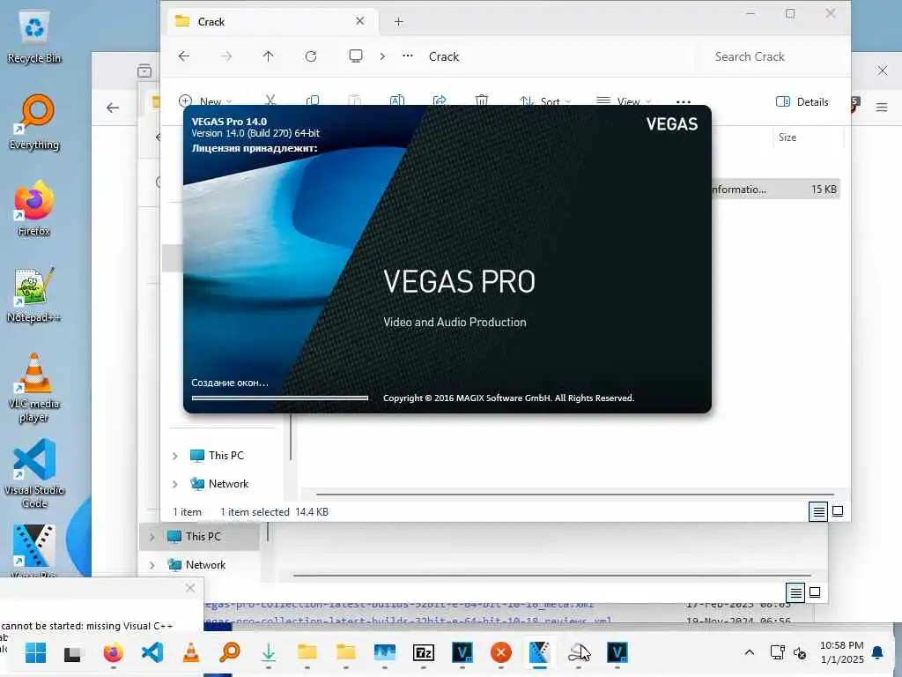Screen dimensions: 902x677
Task: Select the VLC media player desktop shortcut
Action: pos(34,388)
